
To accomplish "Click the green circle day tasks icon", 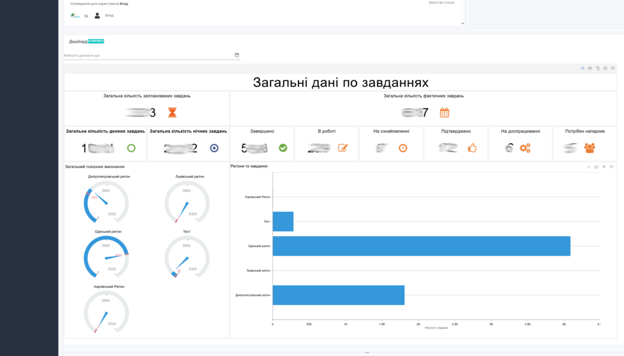I will click(131, 148).
